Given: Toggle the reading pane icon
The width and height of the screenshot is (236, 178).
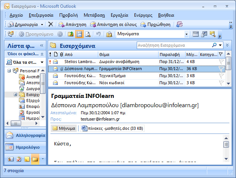Looking at the screenshot, I should [79, 34].
